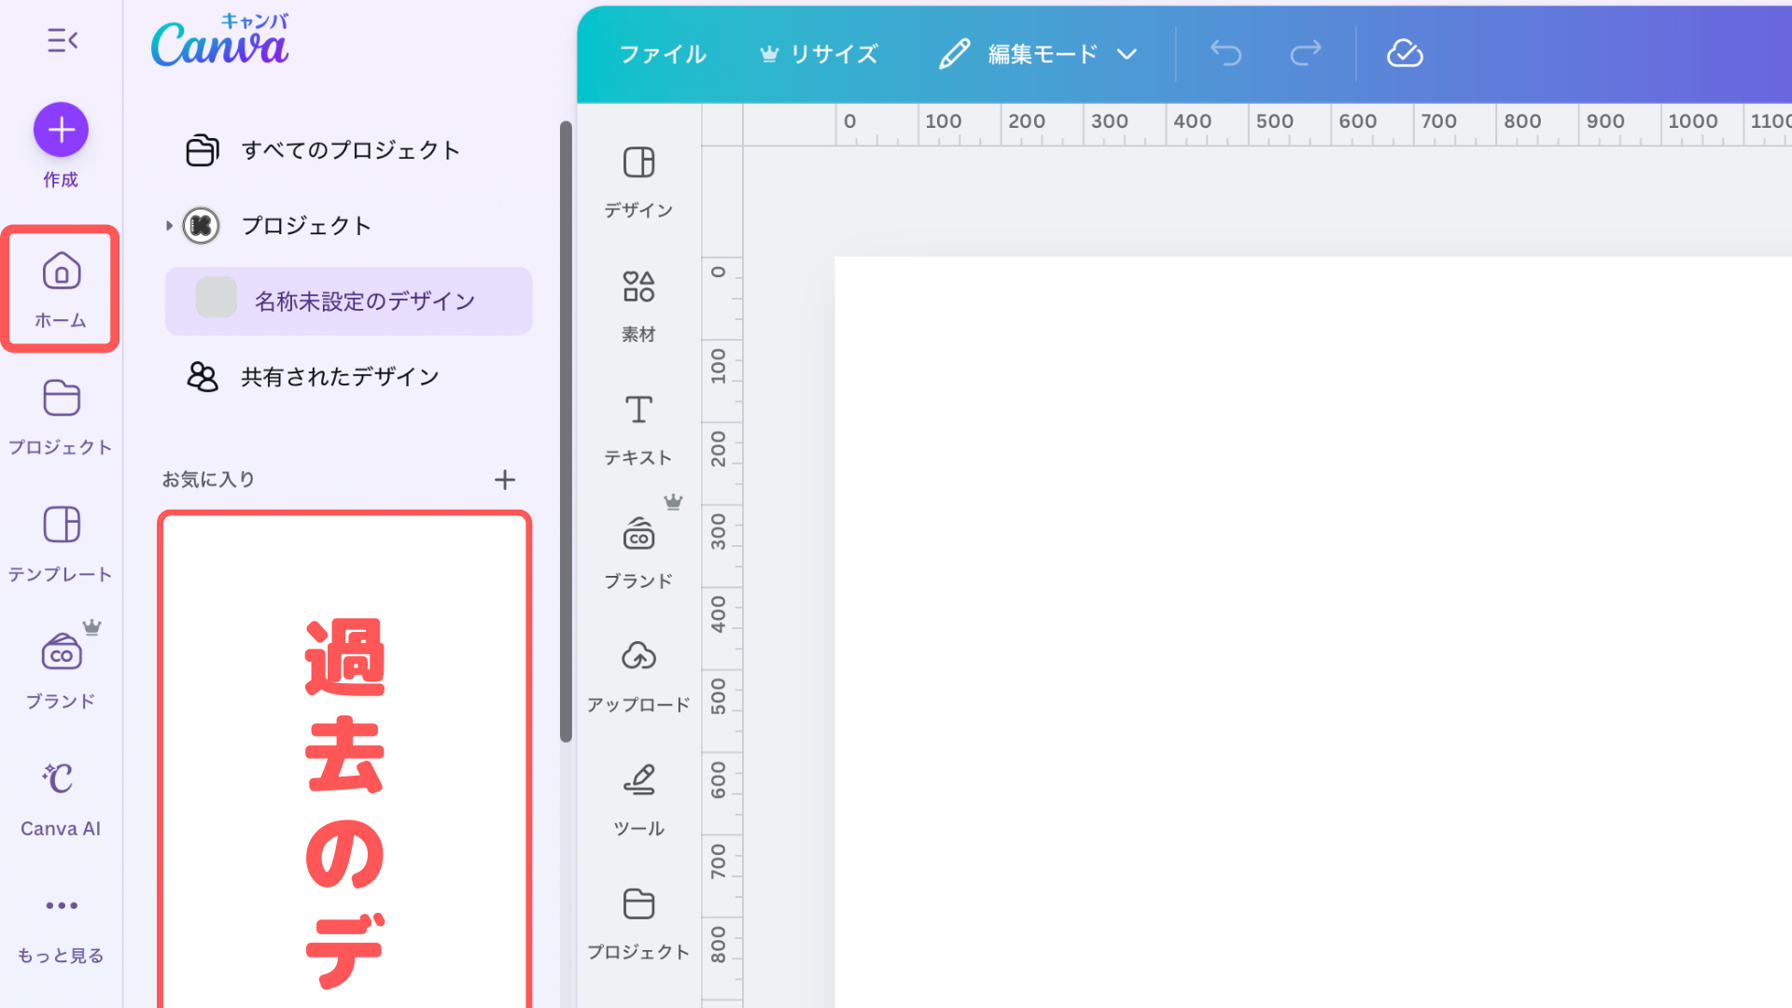Open the リサイズ menu
The width and height of the screenshot is (1792, 1008).
[x=819, y=54]
